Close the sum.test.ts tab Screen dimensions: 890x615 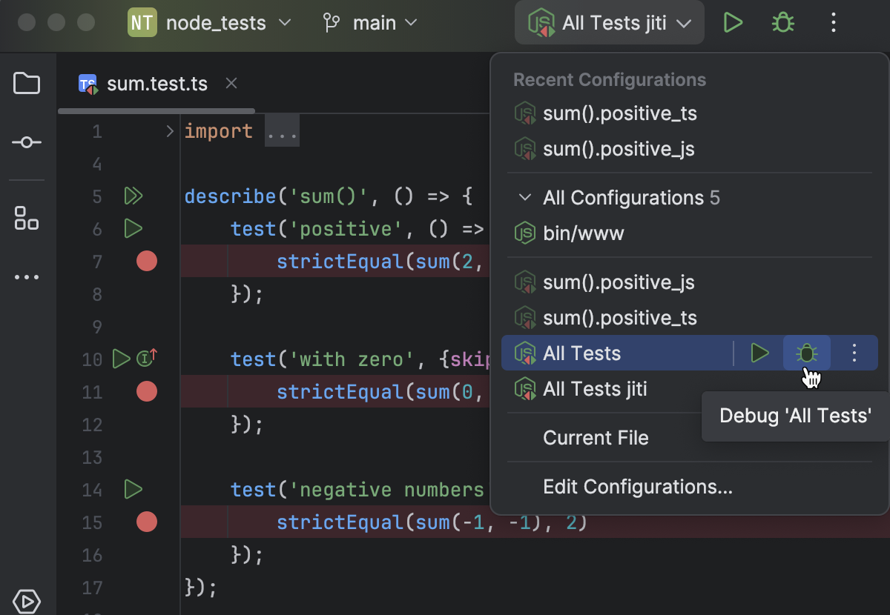coord(231,84)
